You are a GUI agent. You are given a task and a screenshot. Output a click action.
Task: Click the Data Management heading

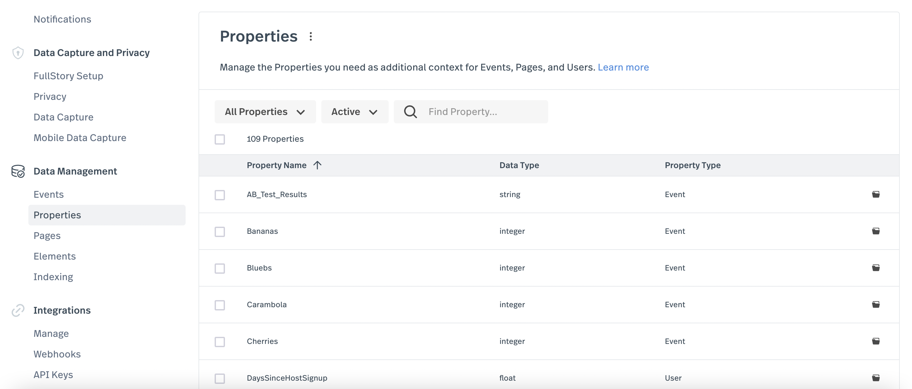(x=75, y=171)
